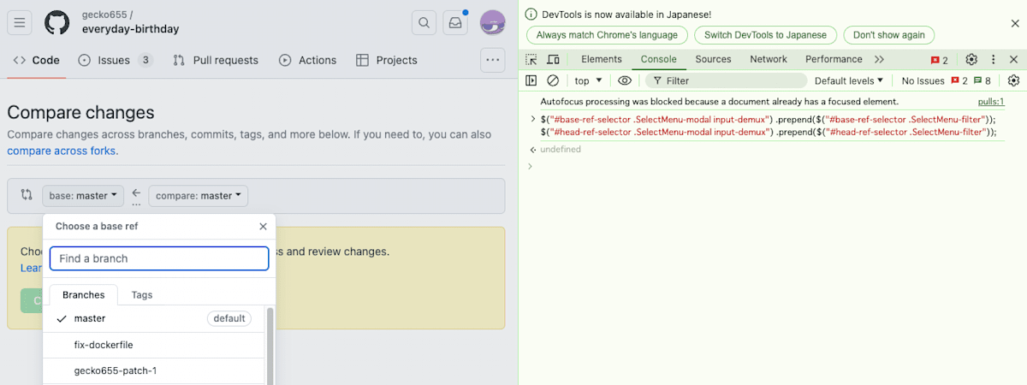1027x385 pixels.
Task: Switch to the DevTools Network tab
Action: click(769, 59)
